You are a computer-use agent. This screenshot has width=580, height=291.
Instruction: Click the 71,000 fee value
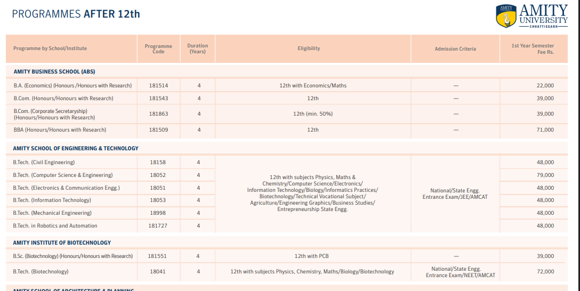(545, 130)
